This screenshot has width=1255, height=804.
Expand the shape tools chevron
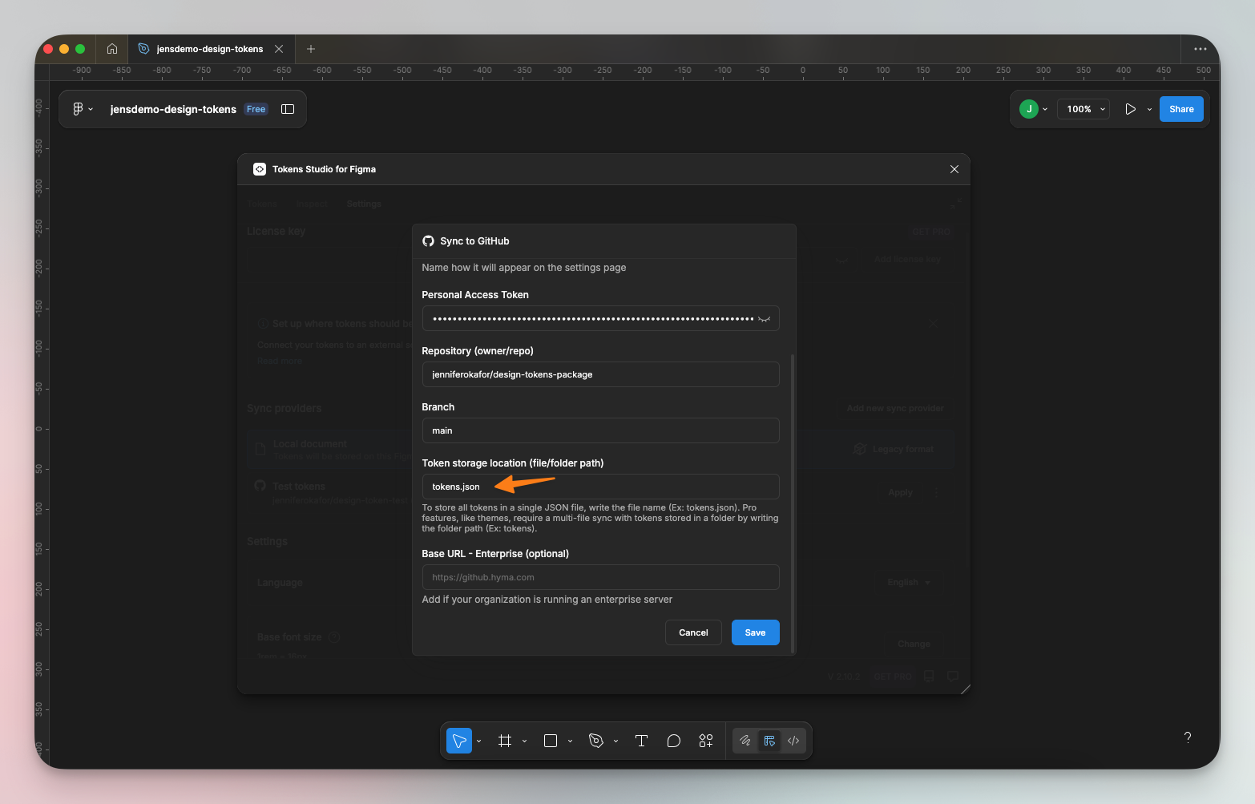[571, 741]
